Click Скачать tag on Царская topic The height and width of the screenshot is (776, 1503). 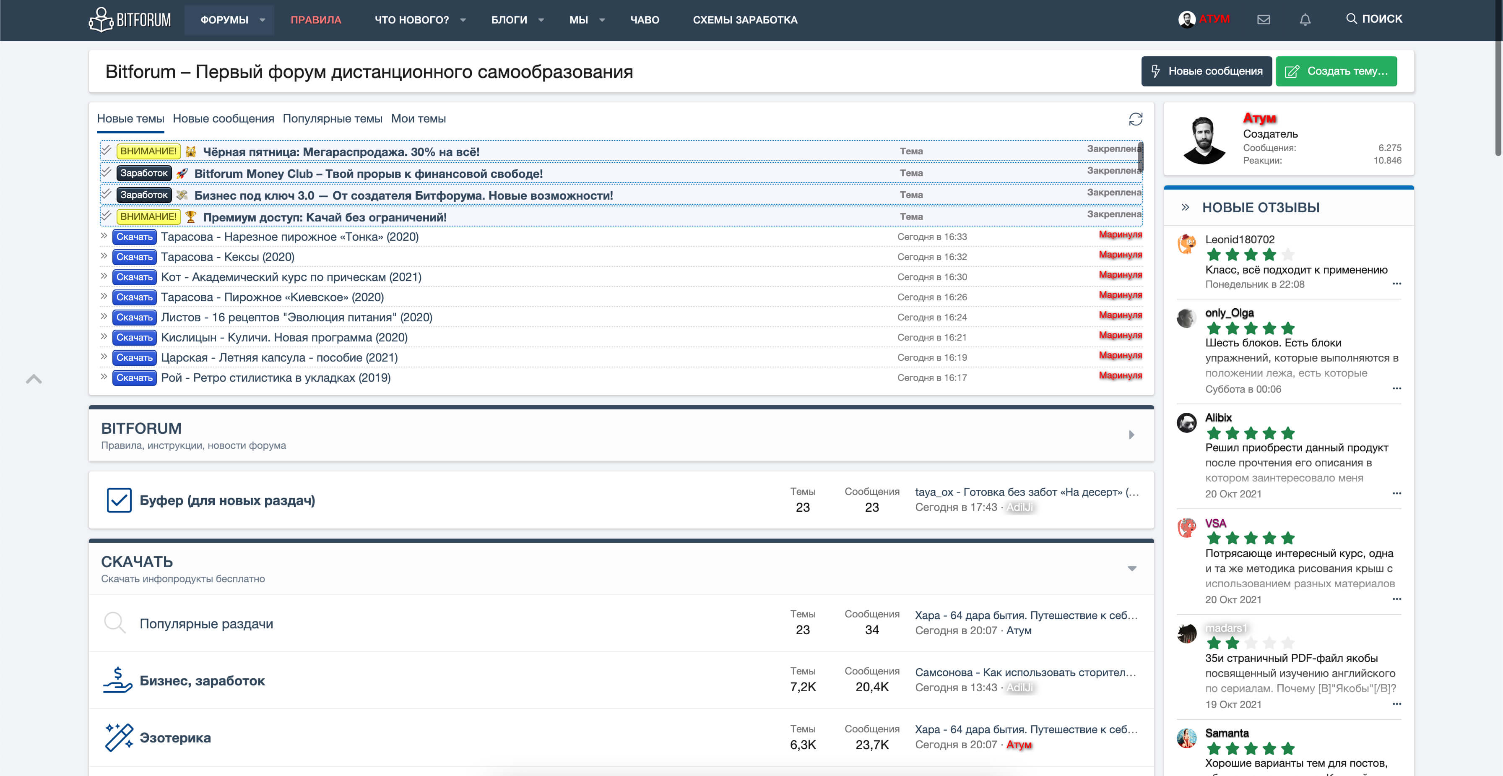134,357
